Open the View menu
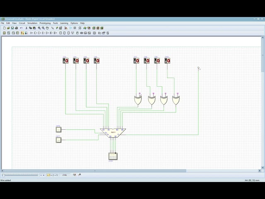This screenshot has height=199, width=265. pos(14,23)
